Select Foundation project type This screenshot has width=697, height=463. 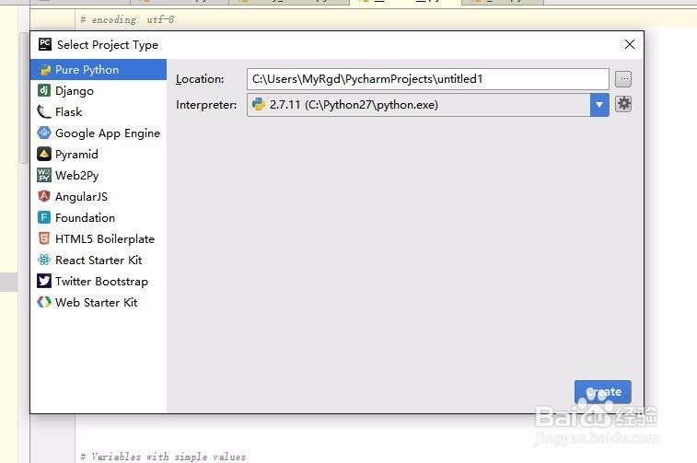tap(99, 218)
